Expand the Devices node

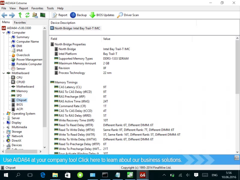click(x=4, y=145)
